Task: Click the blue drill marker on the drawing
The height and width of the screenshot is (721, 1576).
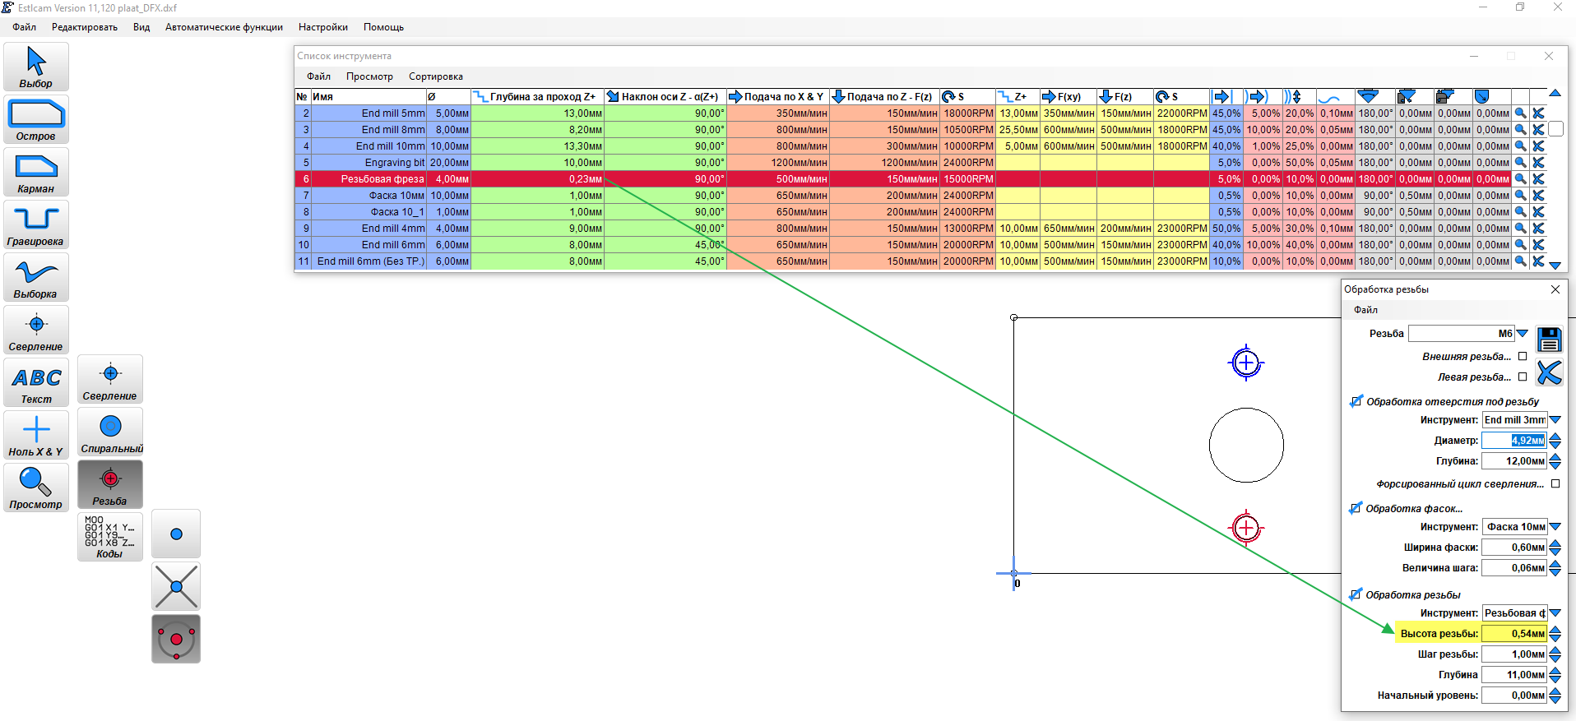Action: (1246, 363)
